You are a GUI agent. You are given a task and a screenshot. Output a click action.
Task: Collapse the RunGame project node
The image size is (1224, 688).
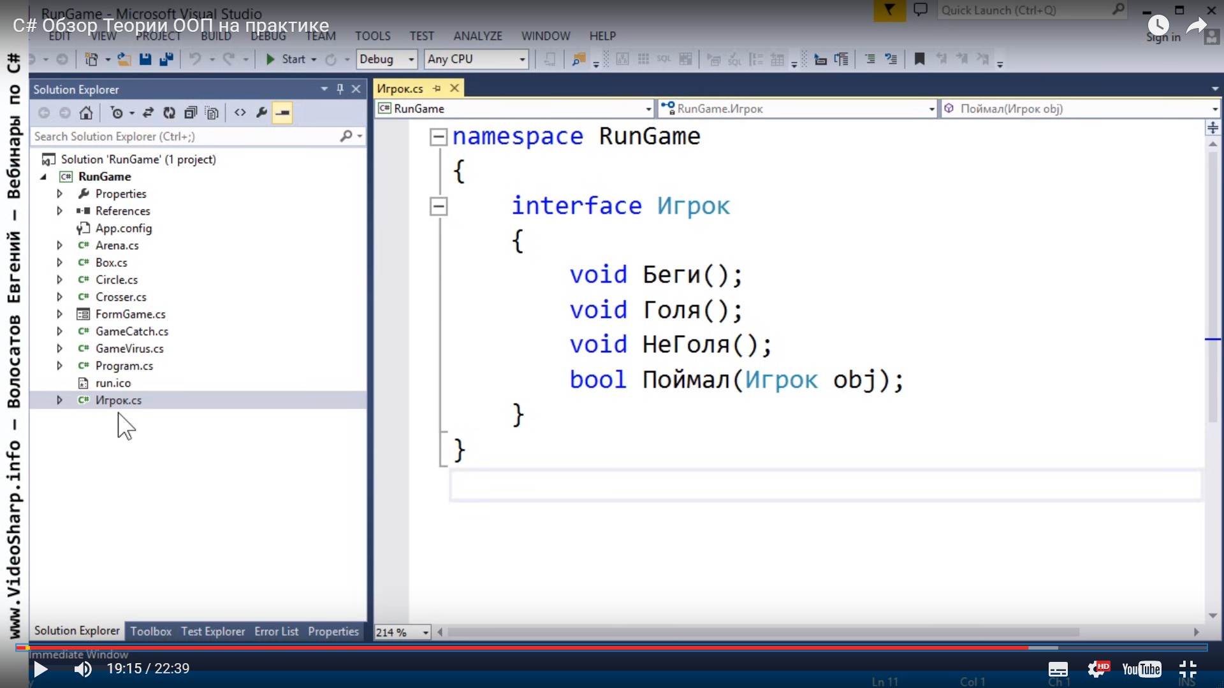coord(44,176)
